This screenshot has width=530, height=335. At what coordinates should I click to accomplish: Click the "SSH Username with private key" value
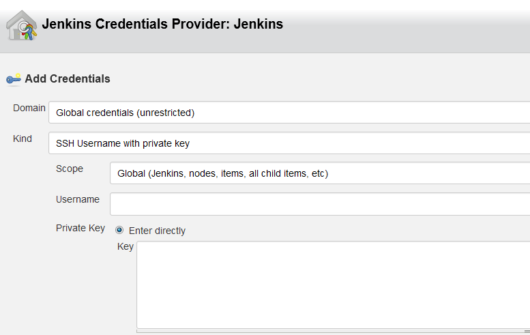123,143
